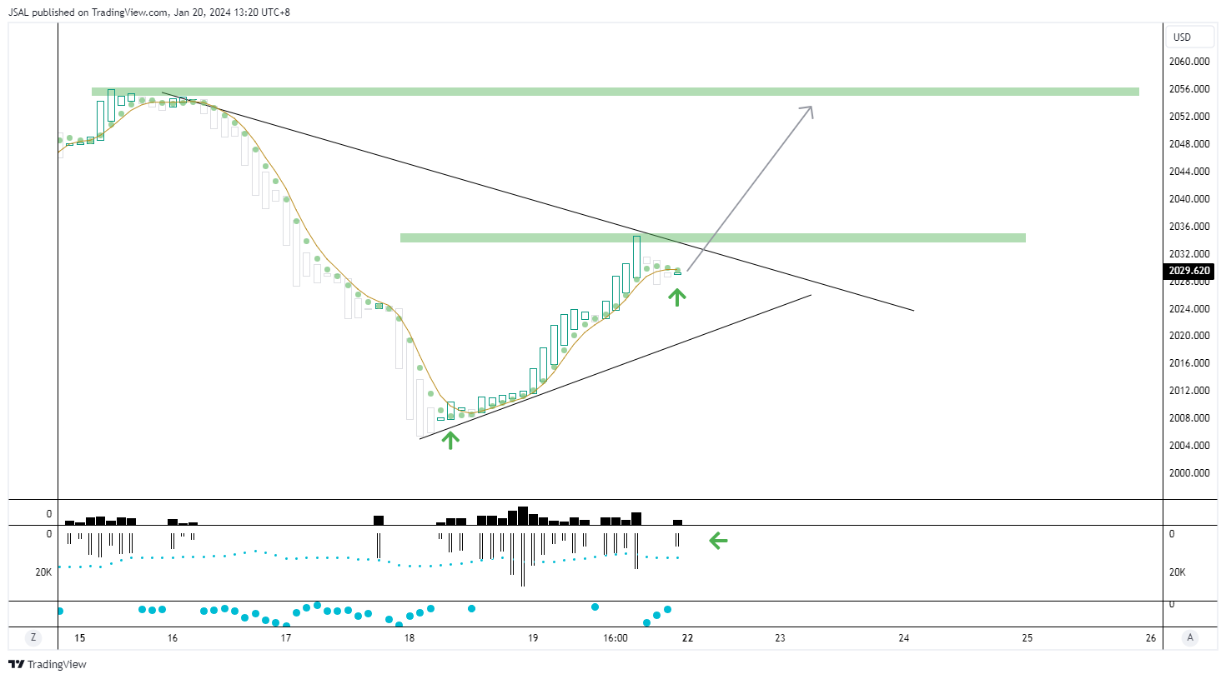Image resolution: width=1226 pixels, height=679 pixels.
Task: Click the 2000.000 price axis label
Action: tap(1189, 473)
